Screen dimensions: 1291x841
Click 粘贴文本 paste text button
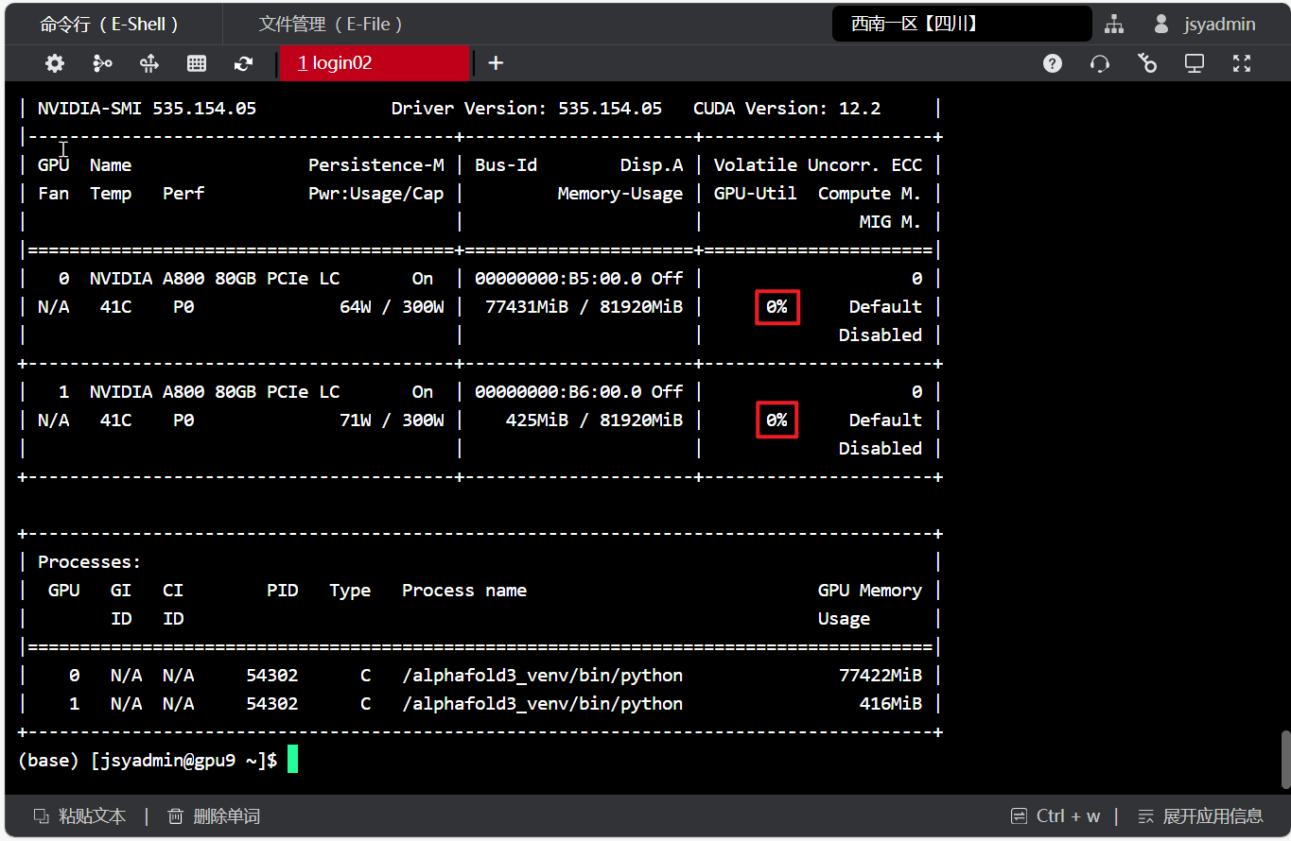[80, 816]
